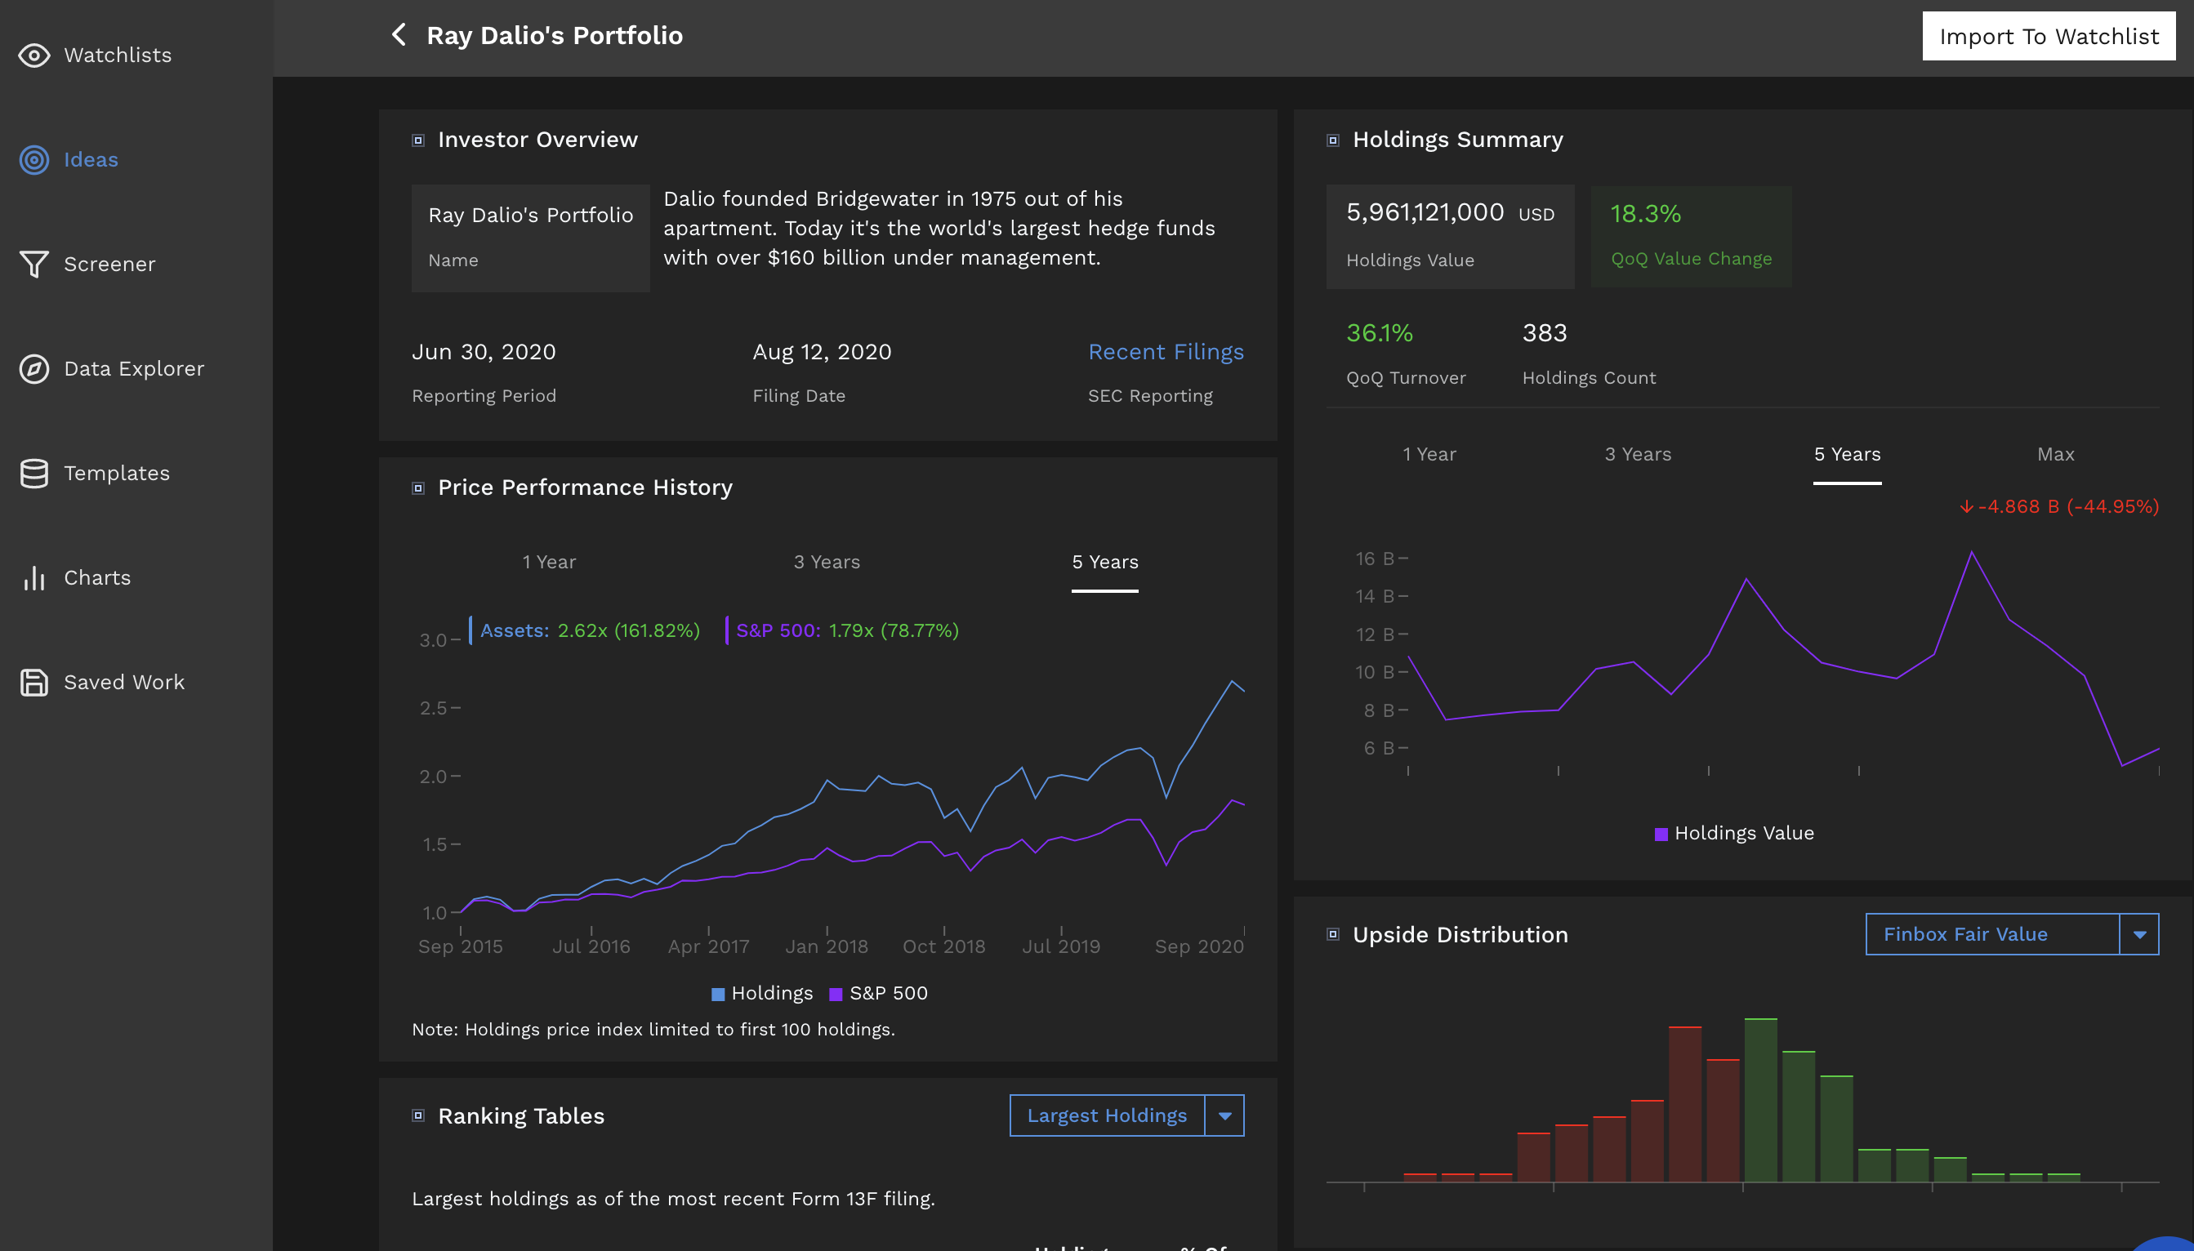Open Ideas via its target icon
Image resolution: width=2194 pixels, height=1251 pixels.
(33, 160)
